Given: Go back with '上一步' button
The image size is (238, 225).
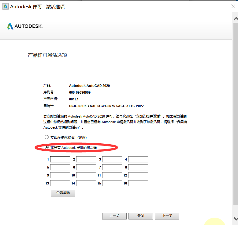Looking at the screenshot, I should click(x=114, y=216).
